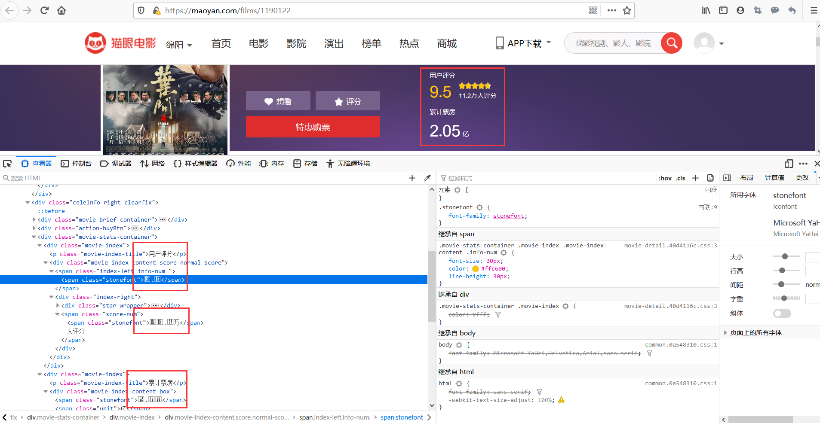
Task: Click the search magnifier in Maoyan search bar
Action: point(672,43)
